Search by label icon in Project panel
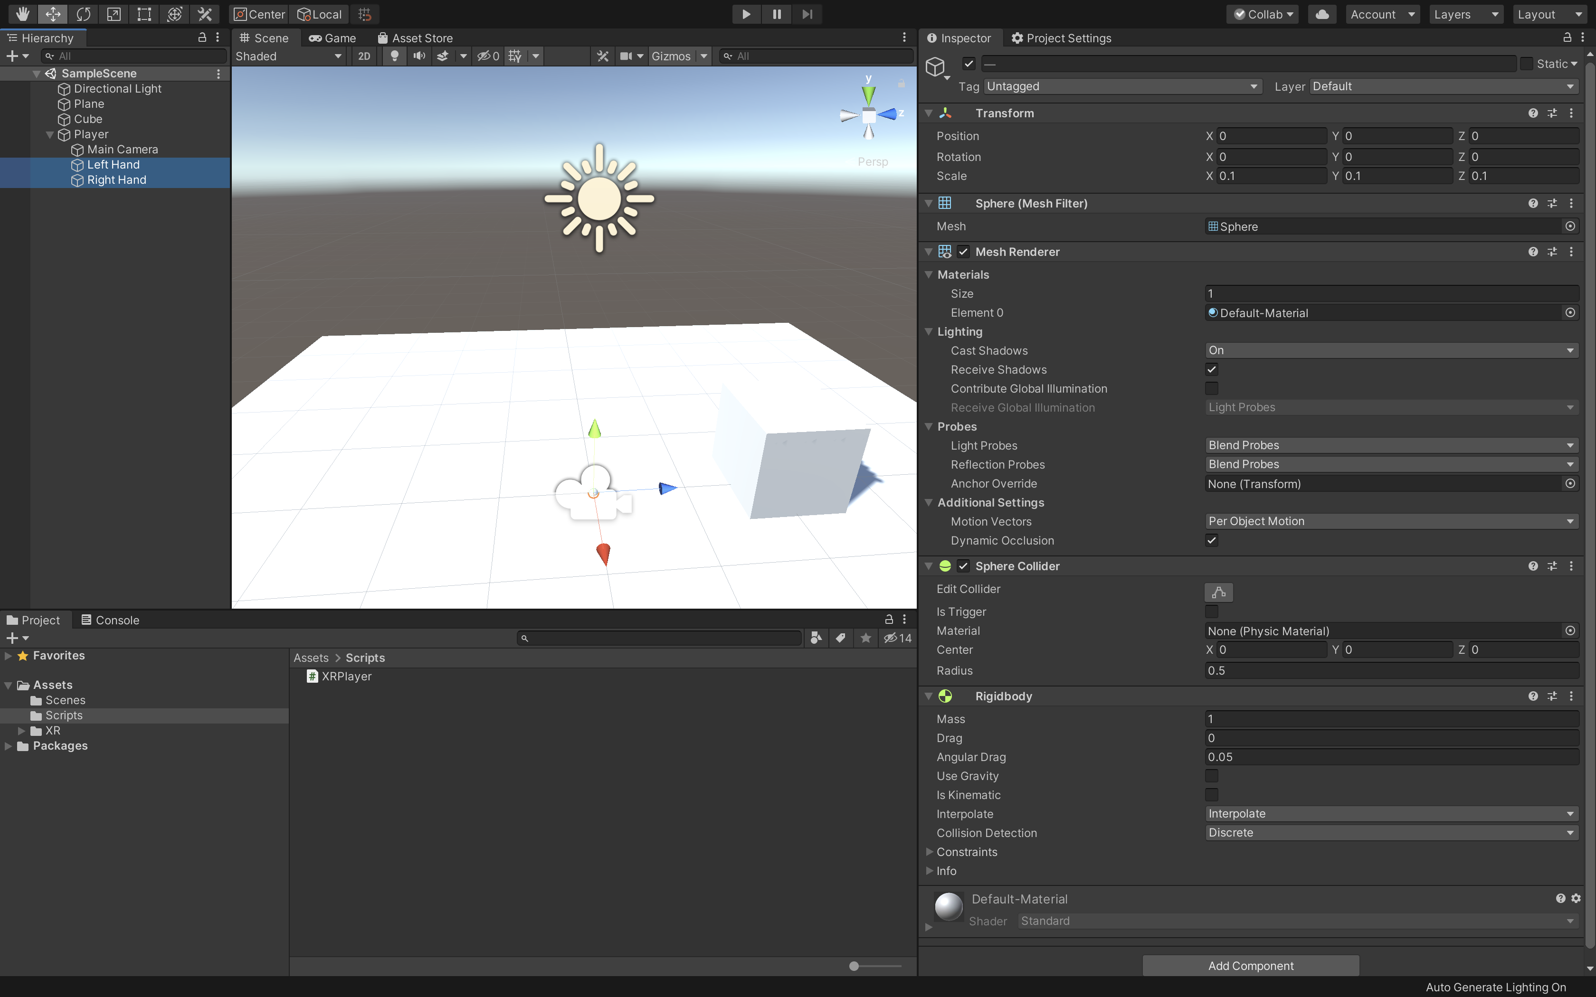 (840, 638)
